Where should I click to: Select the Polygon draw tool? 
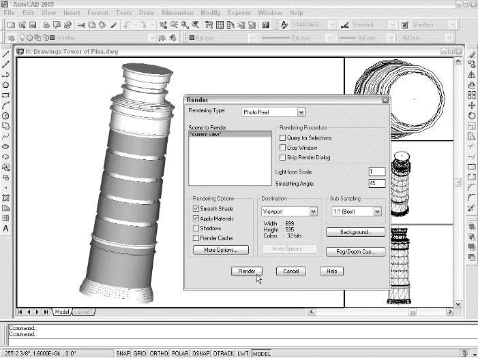[6, 85]
